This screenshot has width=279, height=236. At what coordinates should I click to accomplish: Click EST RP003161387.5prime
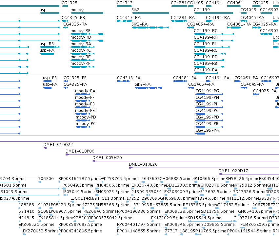coord(80,179)
